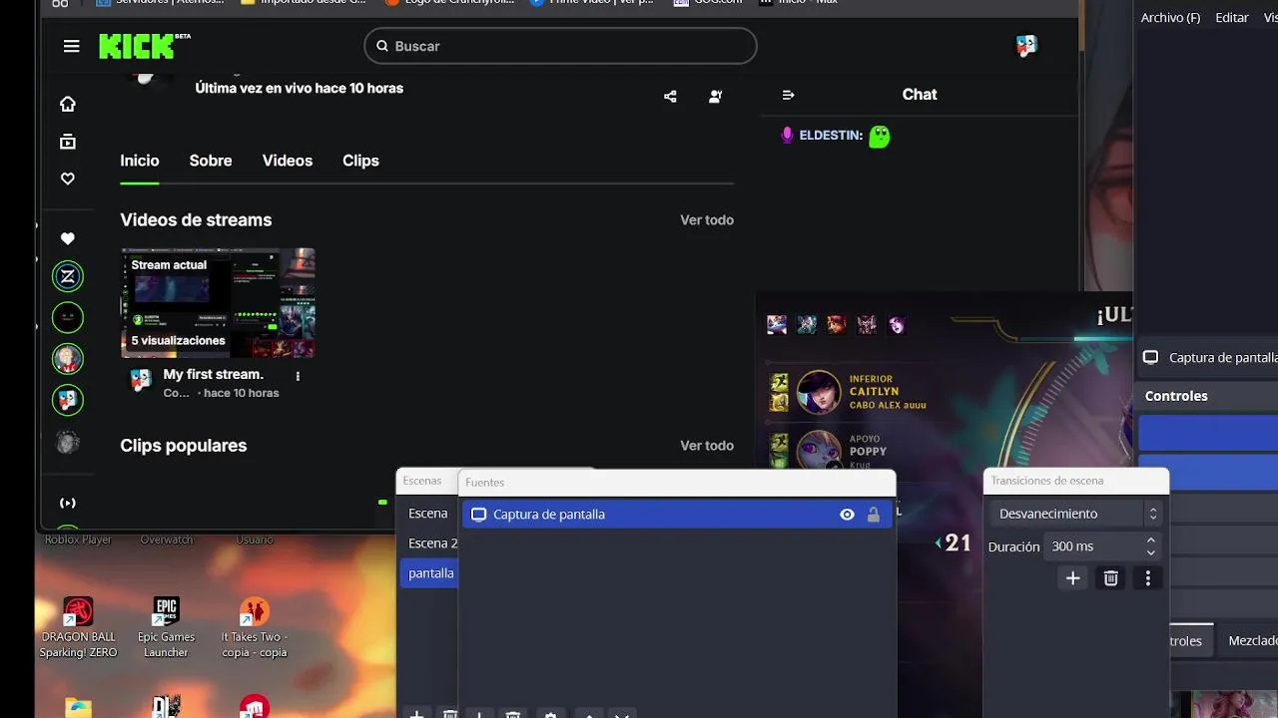Add a new scene transition with plus
The width and height of the screenshot is (1278, 718).
tap(1072, 578)
